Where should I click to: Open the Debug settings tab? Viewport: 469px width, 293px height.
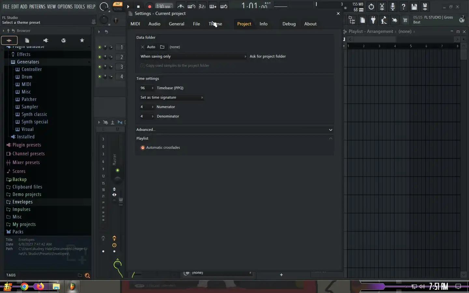point(289,24)
